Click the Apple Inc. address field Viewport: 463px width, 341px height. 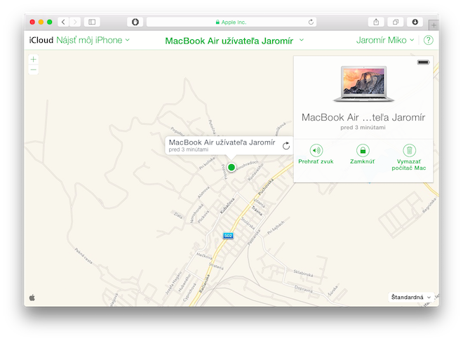(231, 22)
